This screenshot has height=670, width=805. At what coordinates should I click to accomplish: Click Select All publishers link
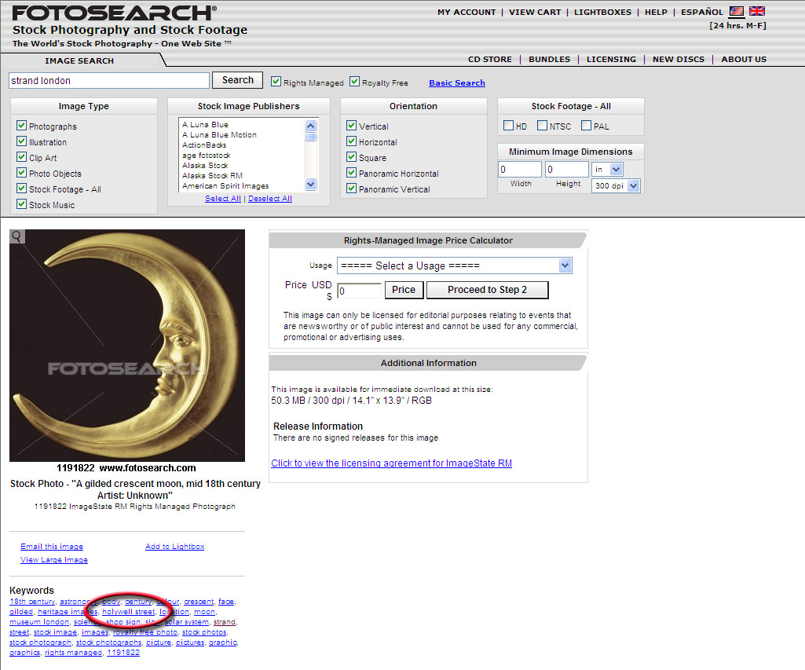tap(223, 198)
